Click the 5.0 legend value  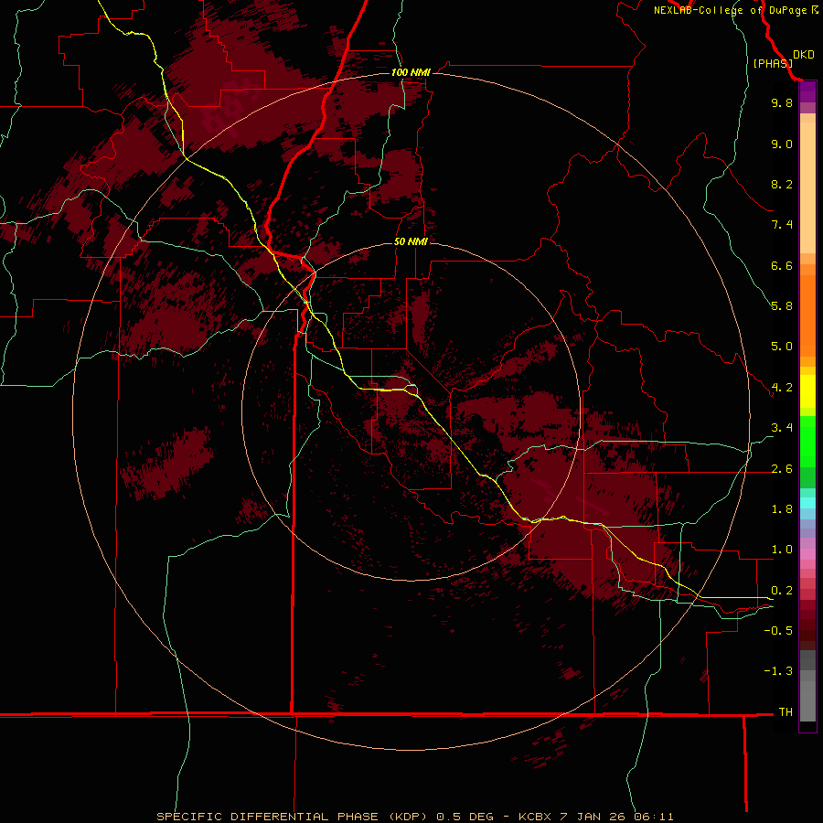click(x=782, y=347)
